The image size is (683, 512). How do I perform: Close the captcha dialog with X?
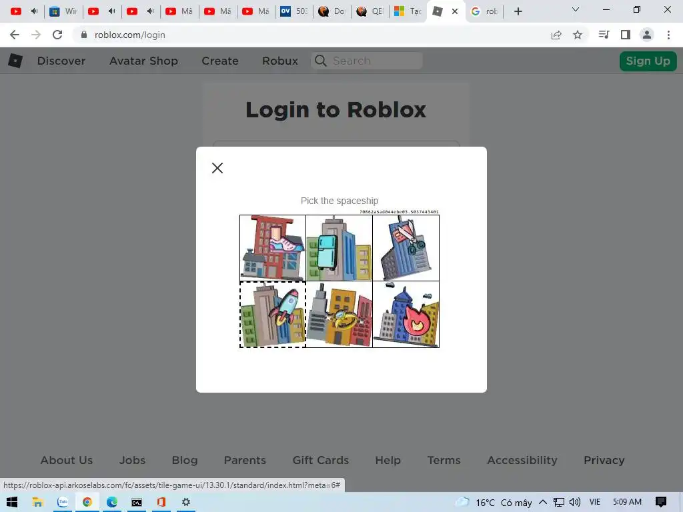pos(217,168)
